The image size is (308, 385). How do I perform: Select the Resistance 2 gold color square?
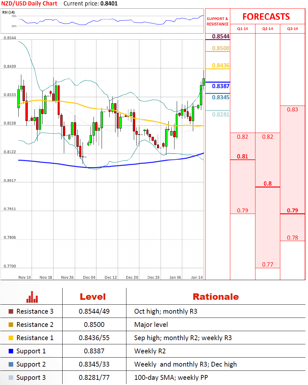pyautogui.click(x=11, y=325)
